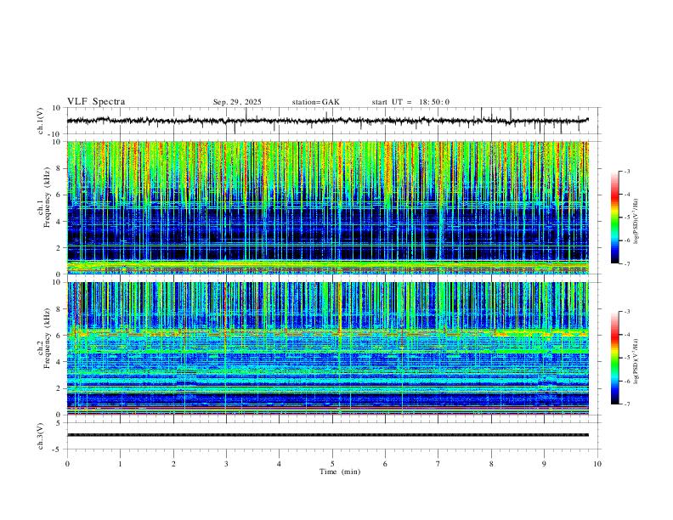Click the ch.2 spectrogram panel
Screen dimensions: 673x520
(327, 348)
